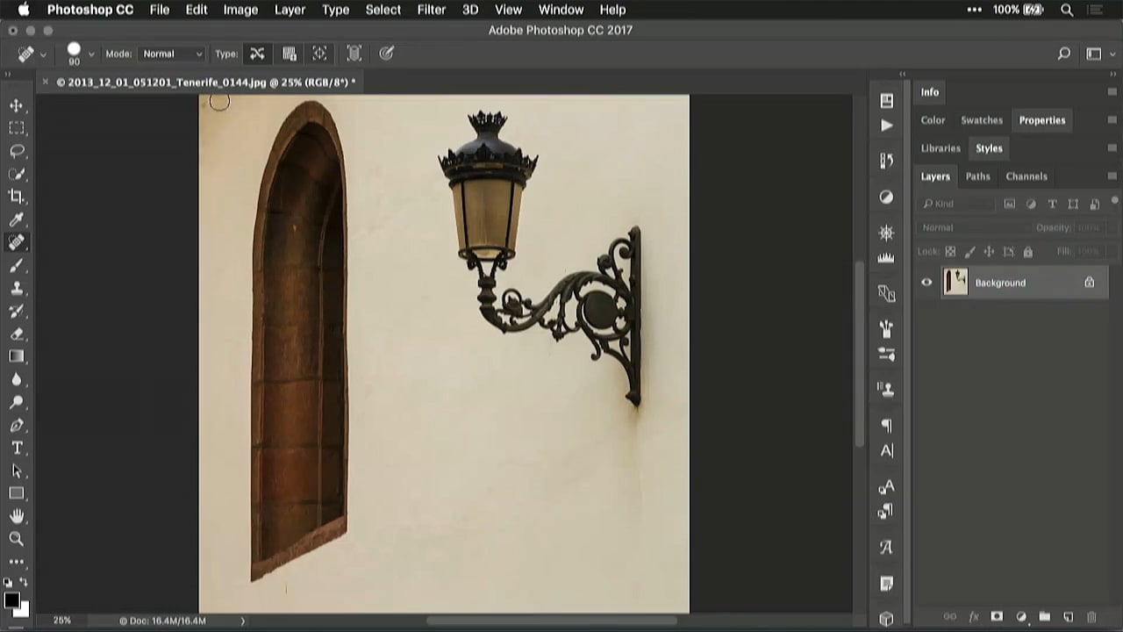Select the Dodge tool
1123x632 pixels.
click(17, 402)
